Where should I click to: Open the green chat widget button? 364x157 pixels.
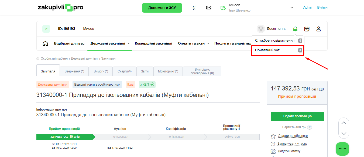click(x=342, y=149)
